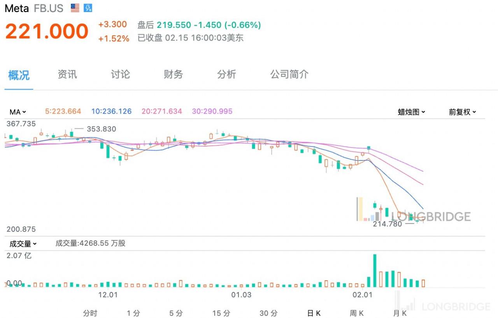The height and width of the screenshot is (318, 498).
Task: Switch to 周 K weekly candles
Action: tap(356, 313)
